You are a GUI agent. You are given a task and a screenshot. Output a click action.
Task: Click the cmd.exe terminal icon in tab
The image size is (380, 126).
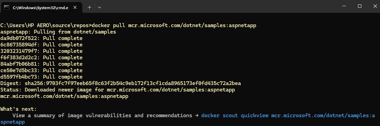pyautogui.click(x=6, y=7)
